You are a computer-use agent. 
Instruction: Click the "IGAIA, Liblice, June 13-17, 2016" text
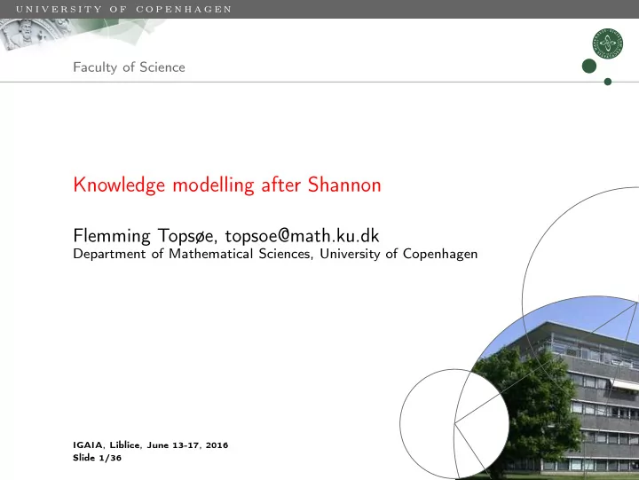pyautogui.click(x=150, y=445)
